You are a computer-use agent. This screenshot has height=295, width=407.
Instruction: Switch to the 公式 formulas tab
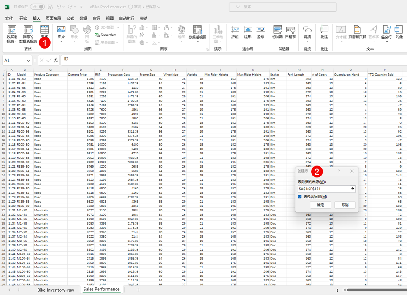[70, 19]
